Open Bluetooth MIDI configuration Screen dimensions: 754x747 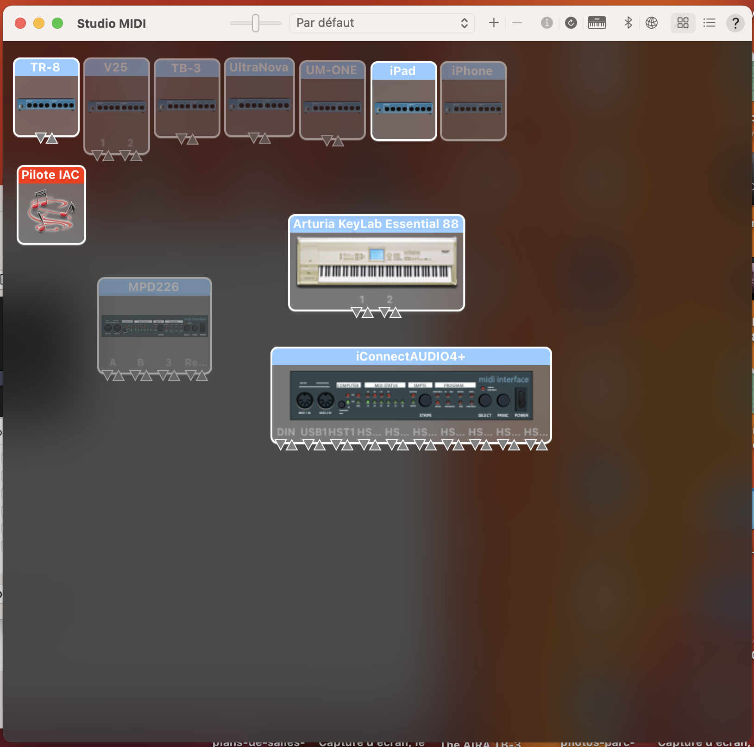pyautogui.click(x=628, y=23)
